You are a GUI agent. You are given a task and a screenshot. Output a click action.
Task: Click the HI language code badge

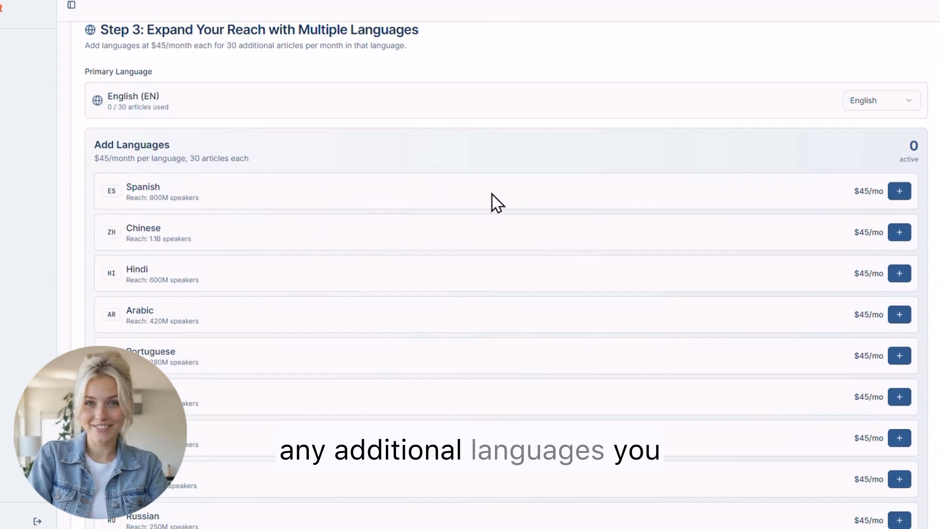(x=112, y=273)
